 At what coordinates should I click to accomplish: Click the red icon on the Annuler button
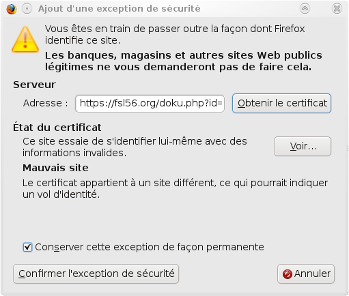click(288, 274)
